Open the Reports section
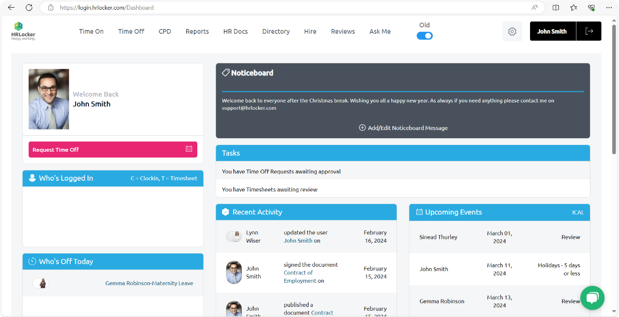This screenshot has height=317, width=619. coord(197,31)
